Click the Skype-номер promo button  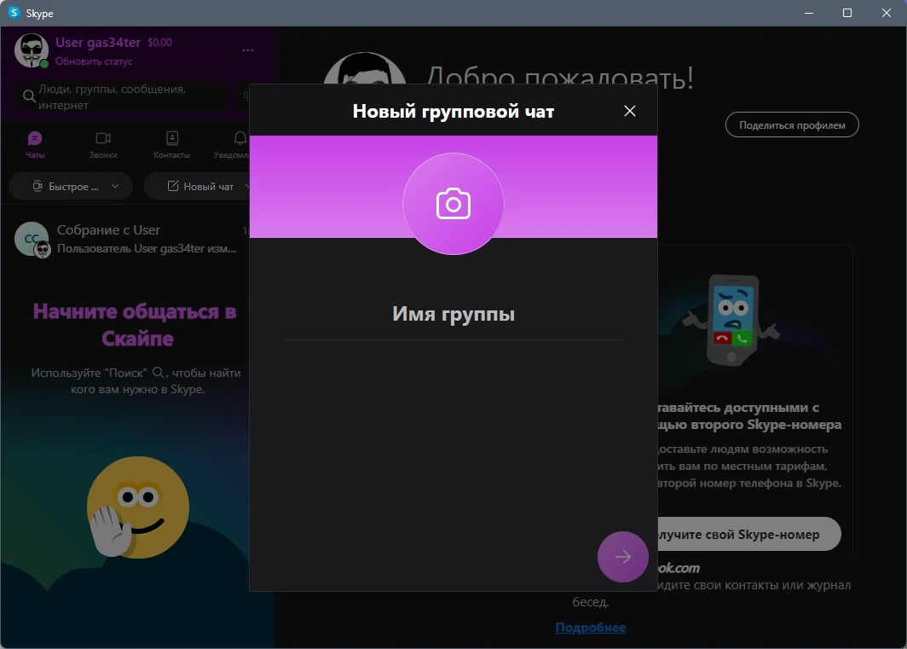(x=749, y=535)
